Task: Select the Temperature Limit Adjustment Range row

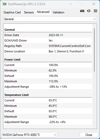Action: (x=48, y=122)
